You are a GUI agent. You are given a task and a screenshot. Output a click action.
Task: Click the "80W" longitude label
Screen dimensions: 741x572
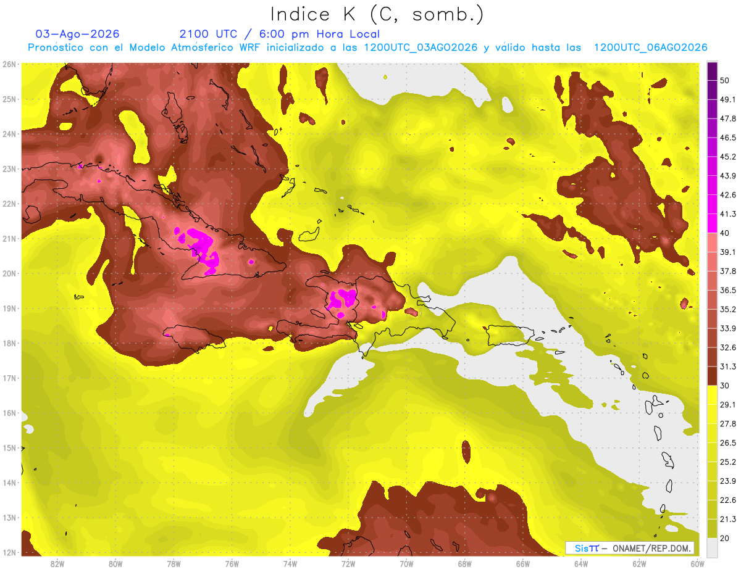[x=115, y=563]
